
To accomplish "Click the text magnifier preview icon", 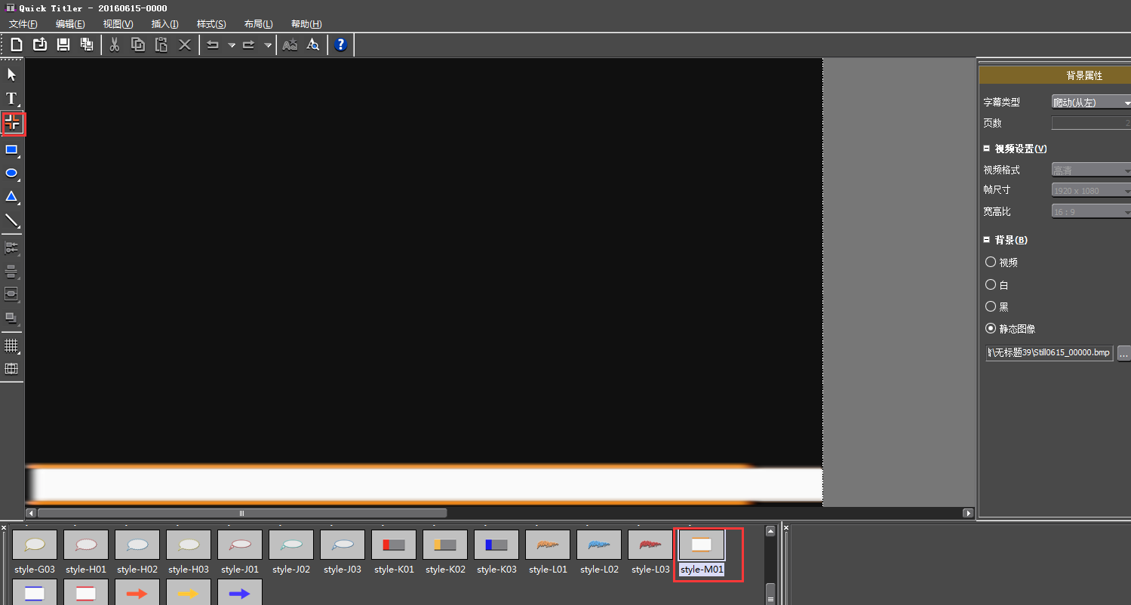I will pyautogui.click(x=313, y=45).
